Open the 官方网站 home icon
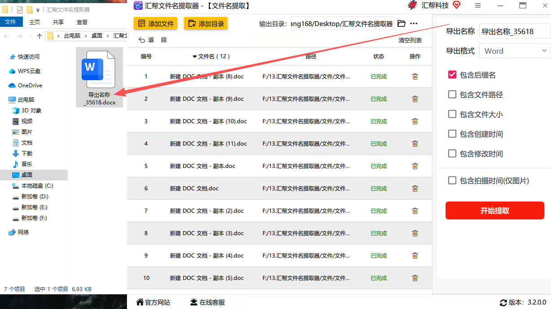 click(x=140, y=302)
